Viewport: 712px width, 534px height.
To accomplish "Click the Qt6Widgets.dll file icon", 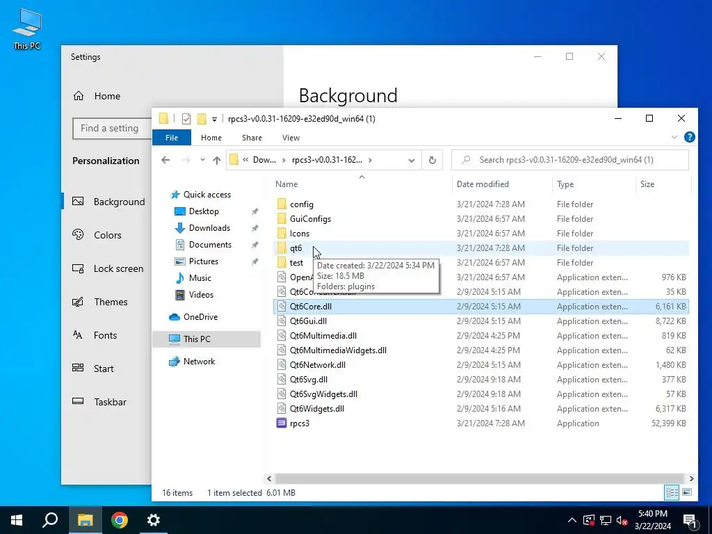I will 282,409.
